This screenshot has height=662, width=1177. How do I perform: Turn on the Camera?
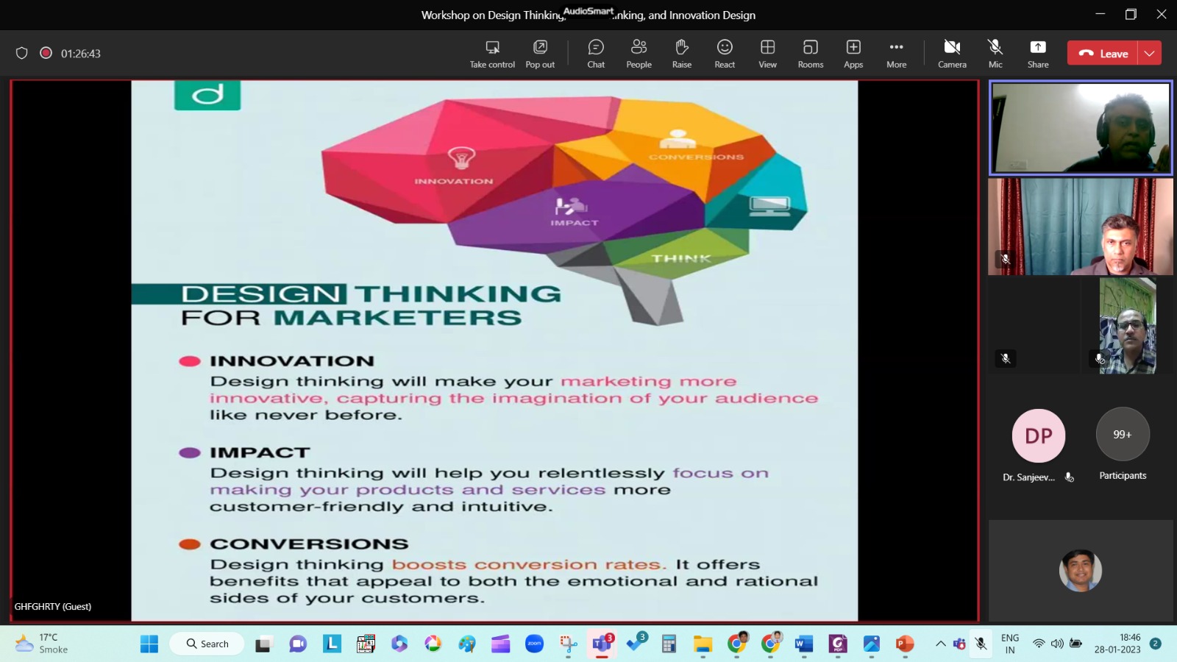pyautogui.click(x=952, y=54)
